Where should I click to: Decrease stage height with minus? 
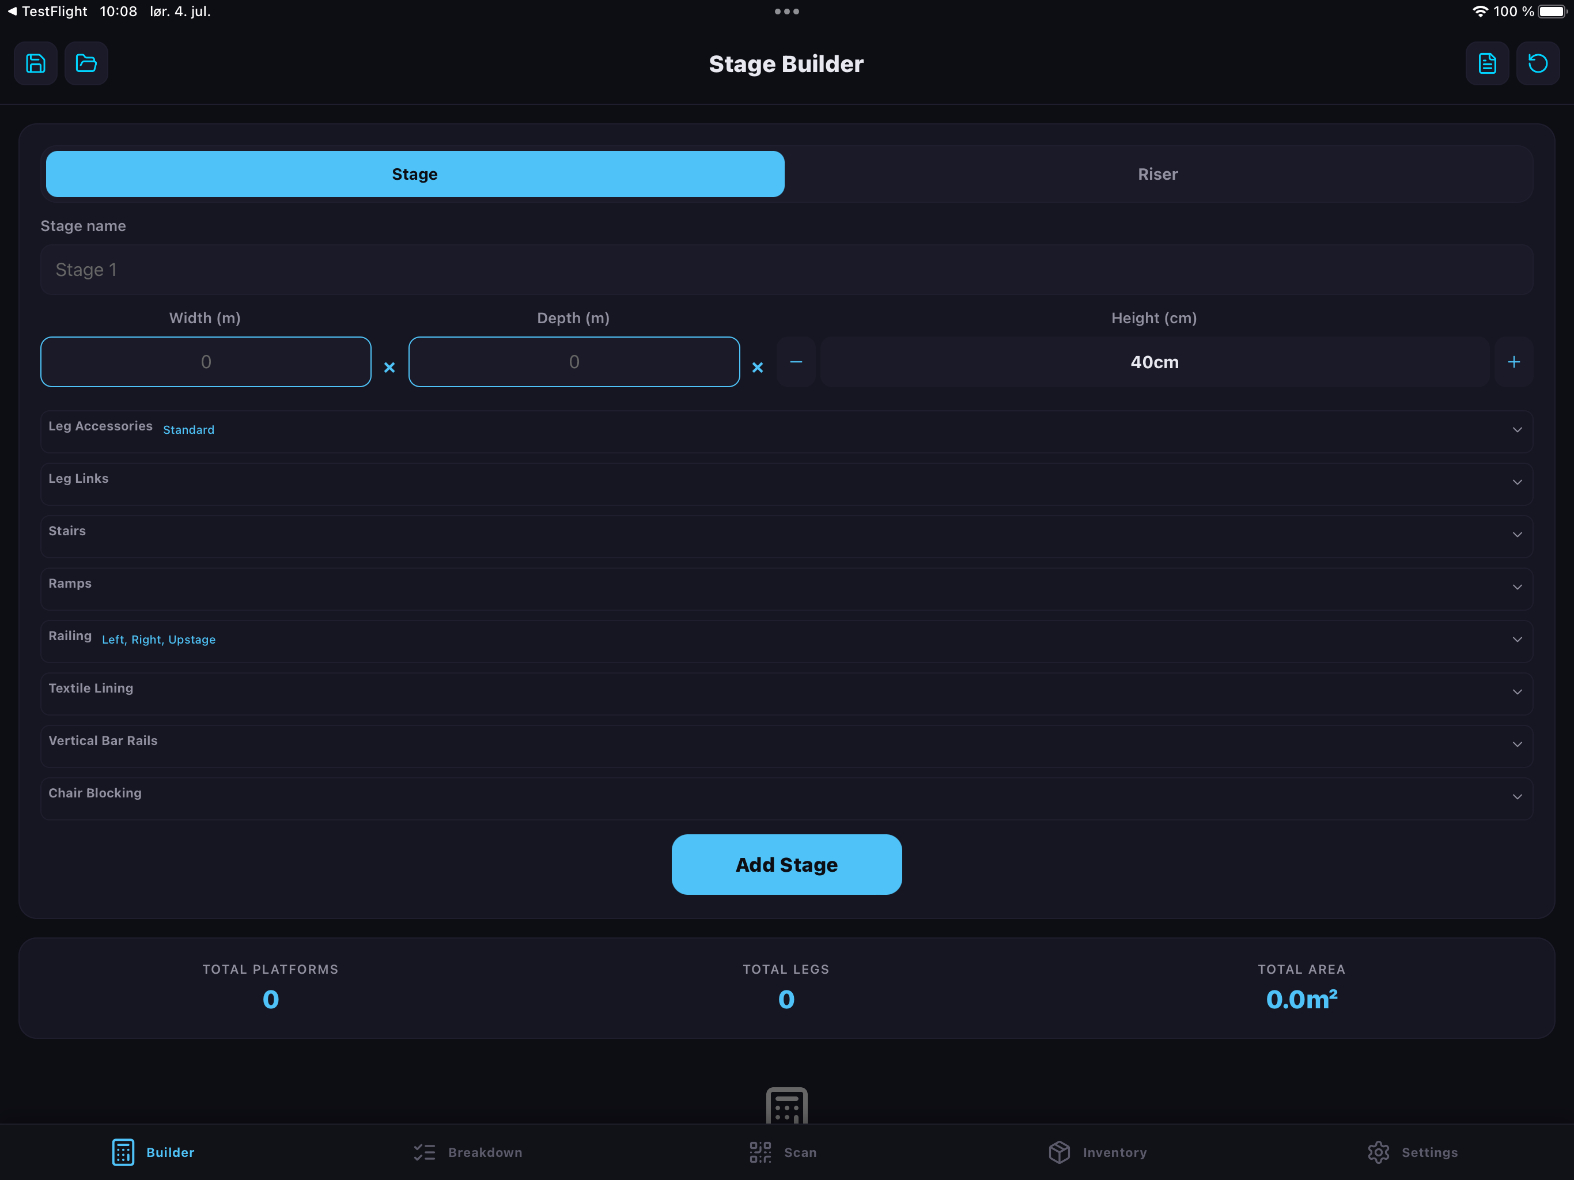tap(796, 361)
